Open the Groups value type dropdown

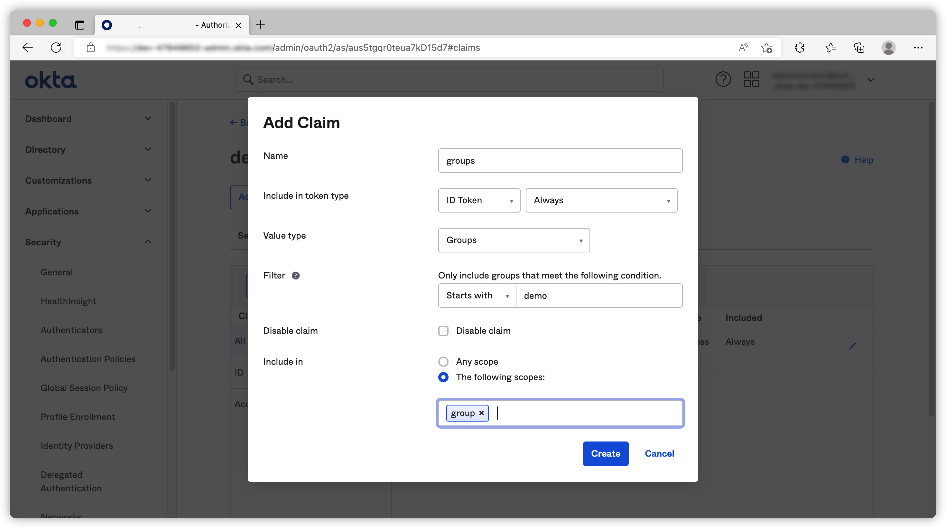(x=514, y=240)
